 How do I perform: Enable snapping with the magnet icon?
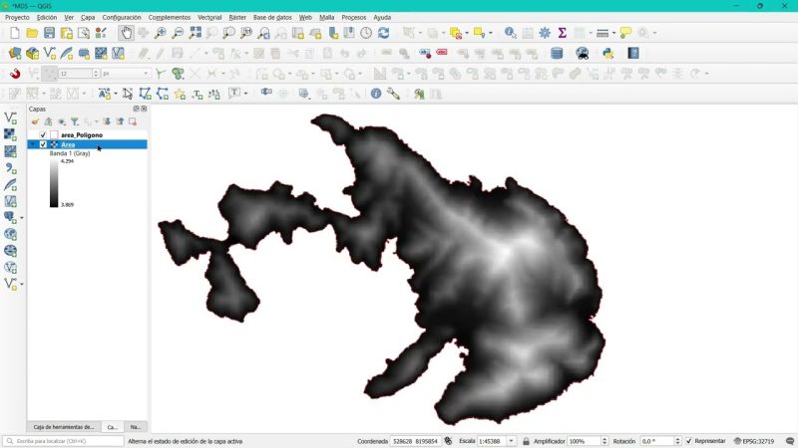[15, 74]
